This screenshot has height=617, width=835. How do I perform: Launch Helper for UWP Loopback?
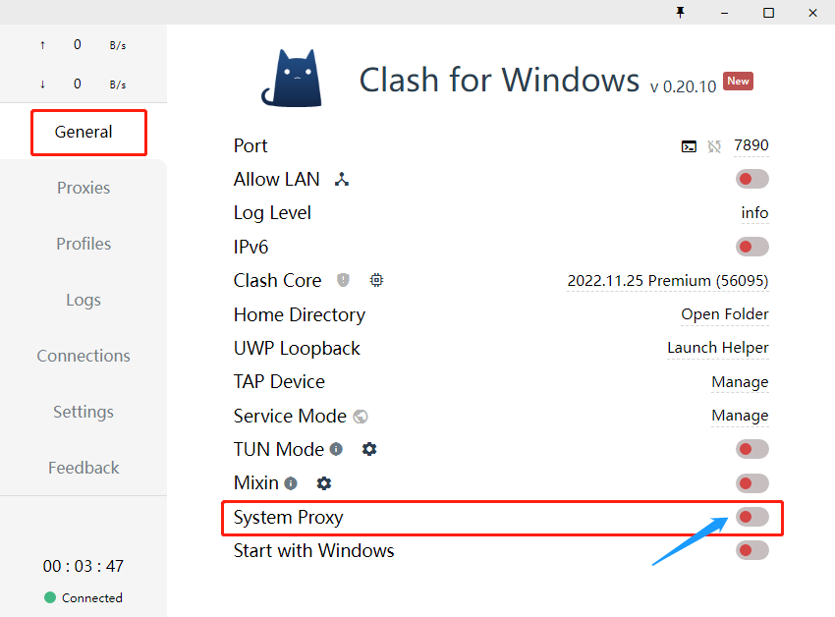click(717, 348)
